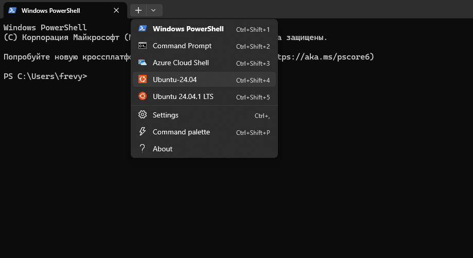Image resolution: width=473 pixels, height=258 pixels.
Task: Choose the Command Prompt menu entry
Action: pyautogui.click(x=182, y=46)
